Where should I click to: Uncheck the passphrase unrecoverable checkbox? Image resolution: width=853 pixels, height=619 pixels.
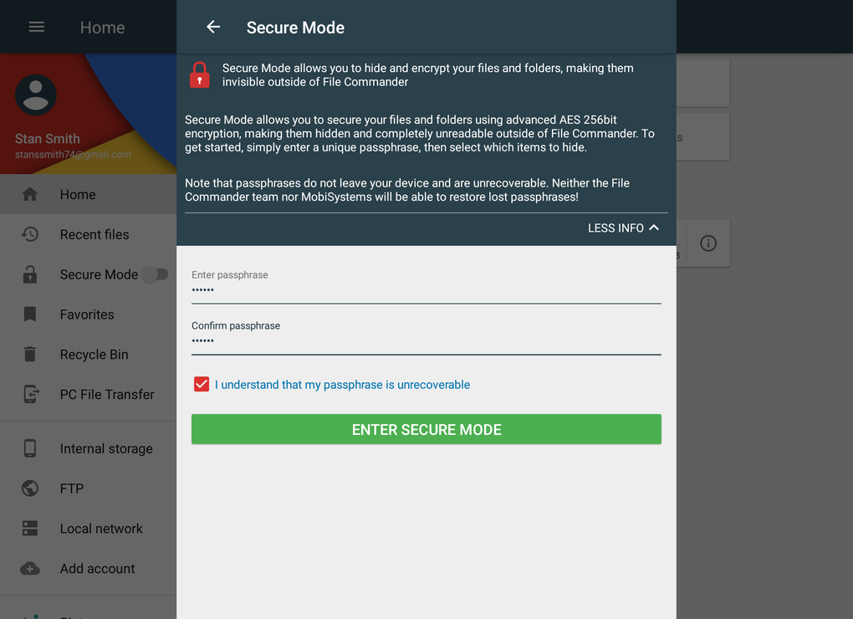(202, 385)
